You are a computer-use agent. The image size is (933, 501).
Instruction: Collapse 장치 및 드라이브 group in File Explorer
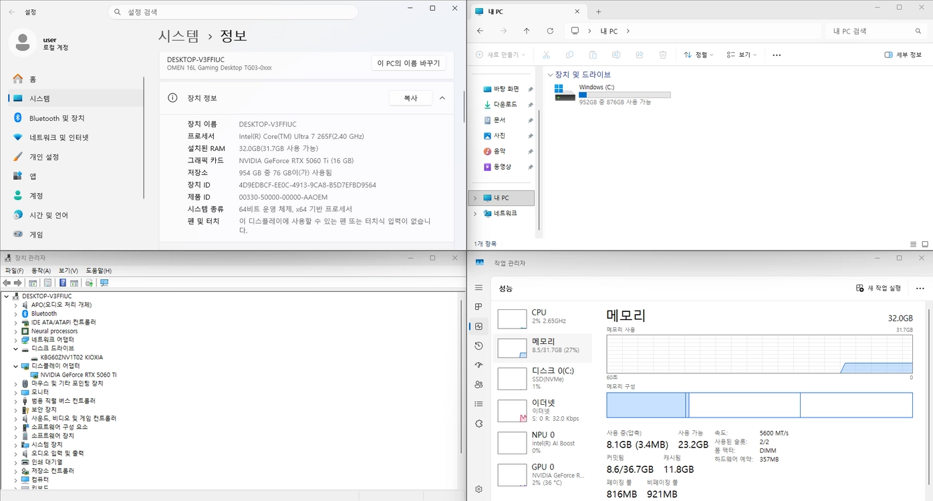click(550, 75)
